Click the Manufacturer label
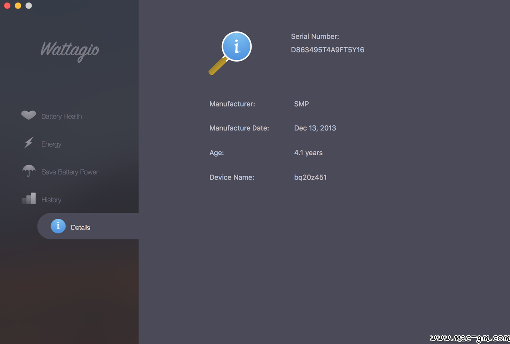Viewport: 510px width, 344px height. click(x=232, y=104)
